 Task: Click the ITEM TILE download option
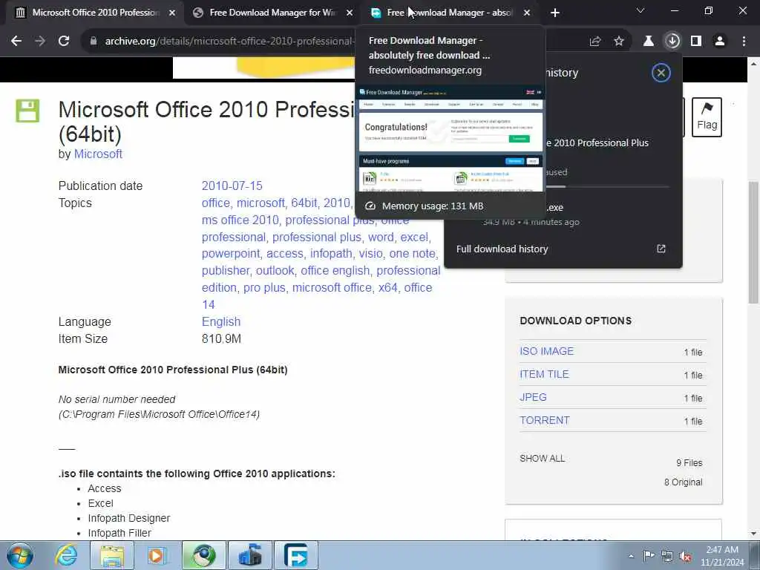click(544, 374)
